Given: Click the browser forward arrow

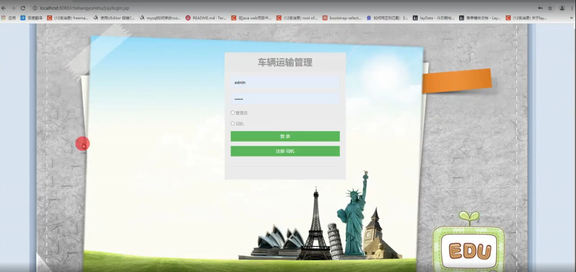Looking at the screenshot, I should click(13, 8).
